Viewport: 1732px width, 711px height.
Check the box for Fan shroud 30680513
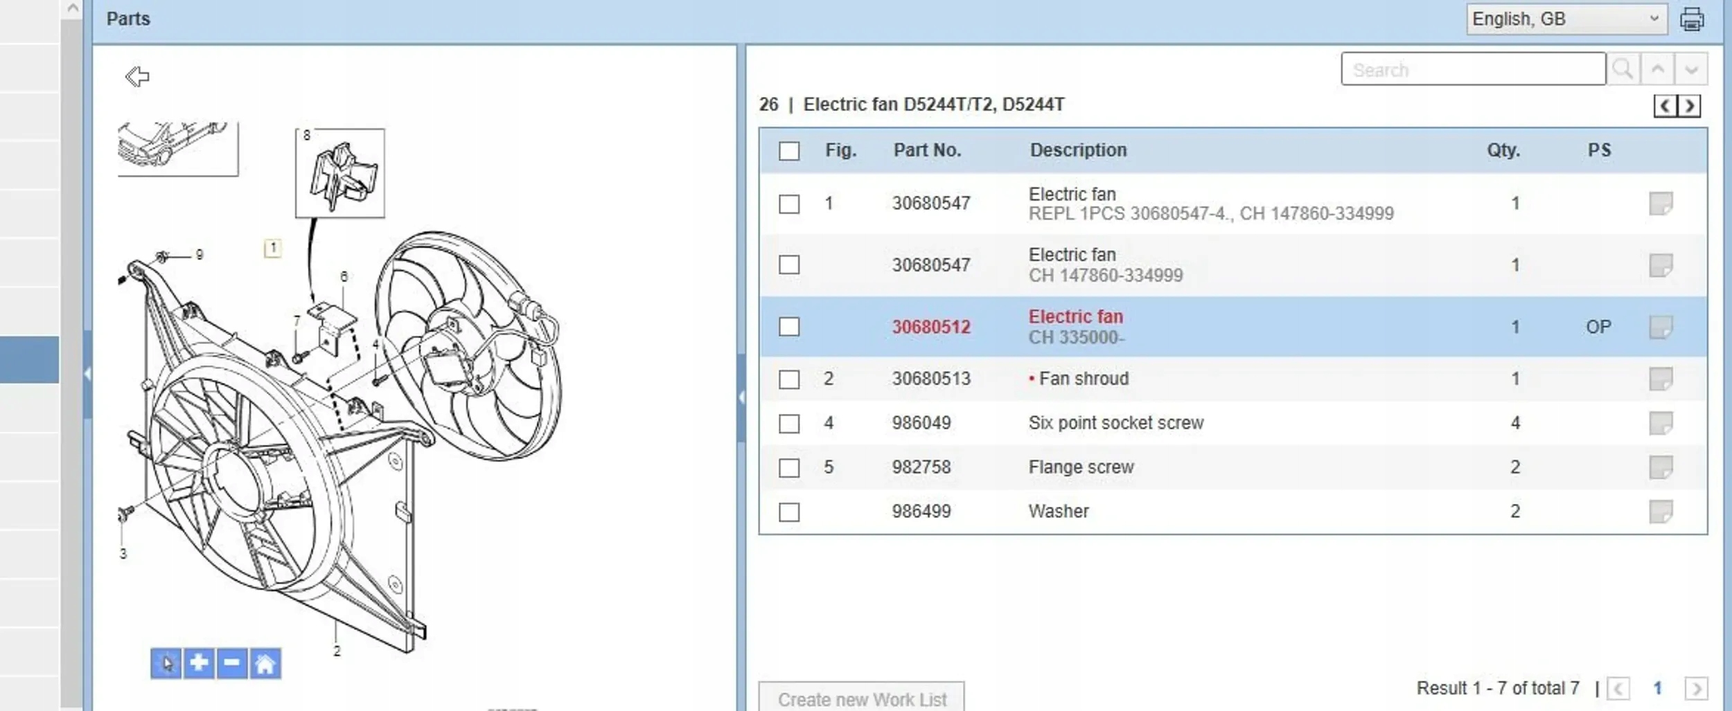pos(789,379)
